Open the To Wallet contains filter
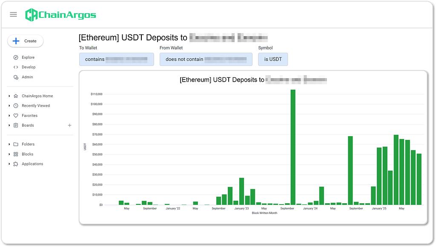This screenshot has height=247, width=436. [116, 60]
